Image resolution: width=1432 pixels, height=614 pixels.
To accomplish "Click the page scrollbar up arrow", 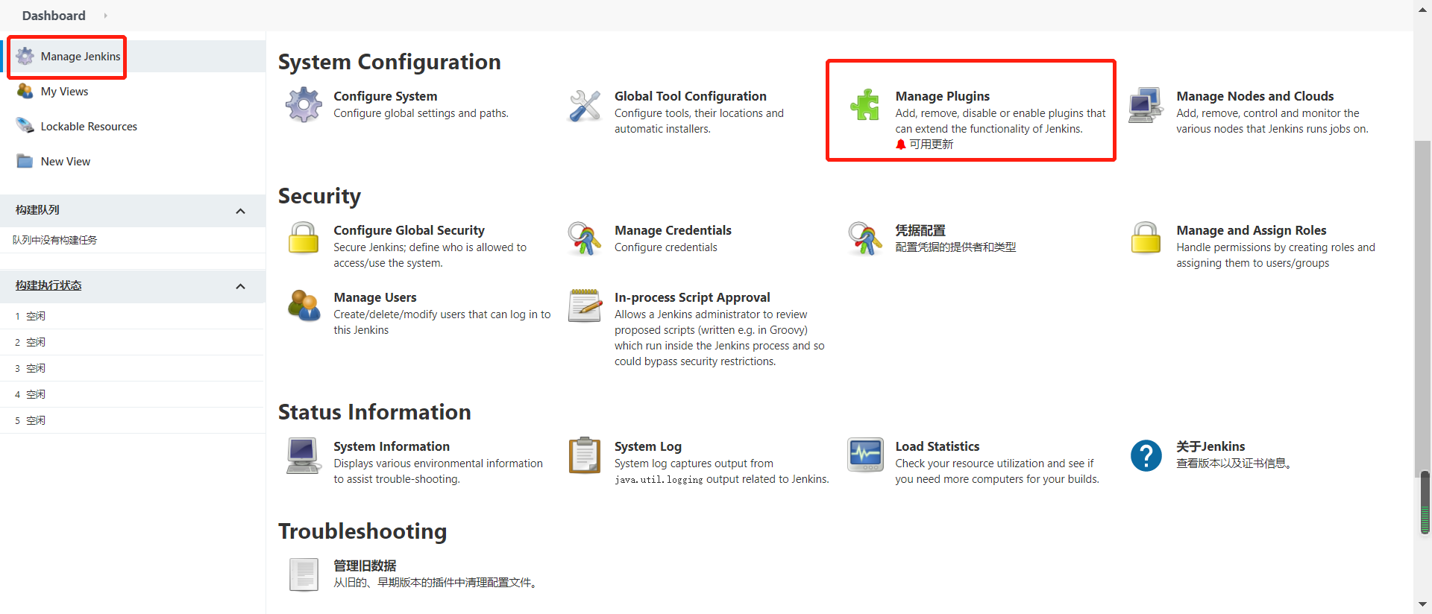I will coord(1423,8).
